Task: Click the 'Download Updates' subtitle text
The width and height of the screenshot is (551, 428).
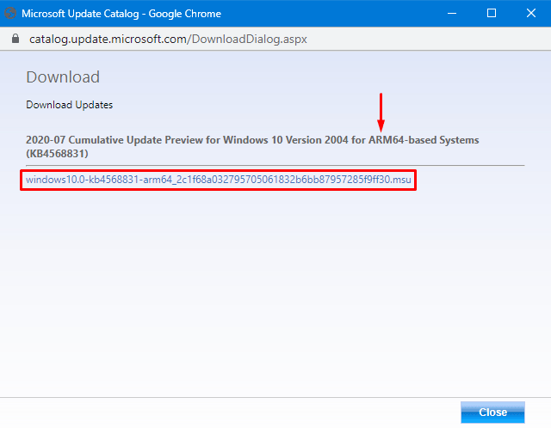Action: (x=70, y=105)
